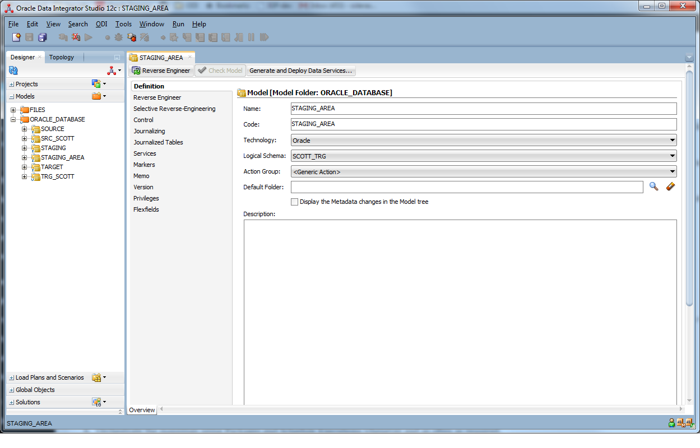
Task: Click the Save toolbar icon
Action: coord(29,37)
